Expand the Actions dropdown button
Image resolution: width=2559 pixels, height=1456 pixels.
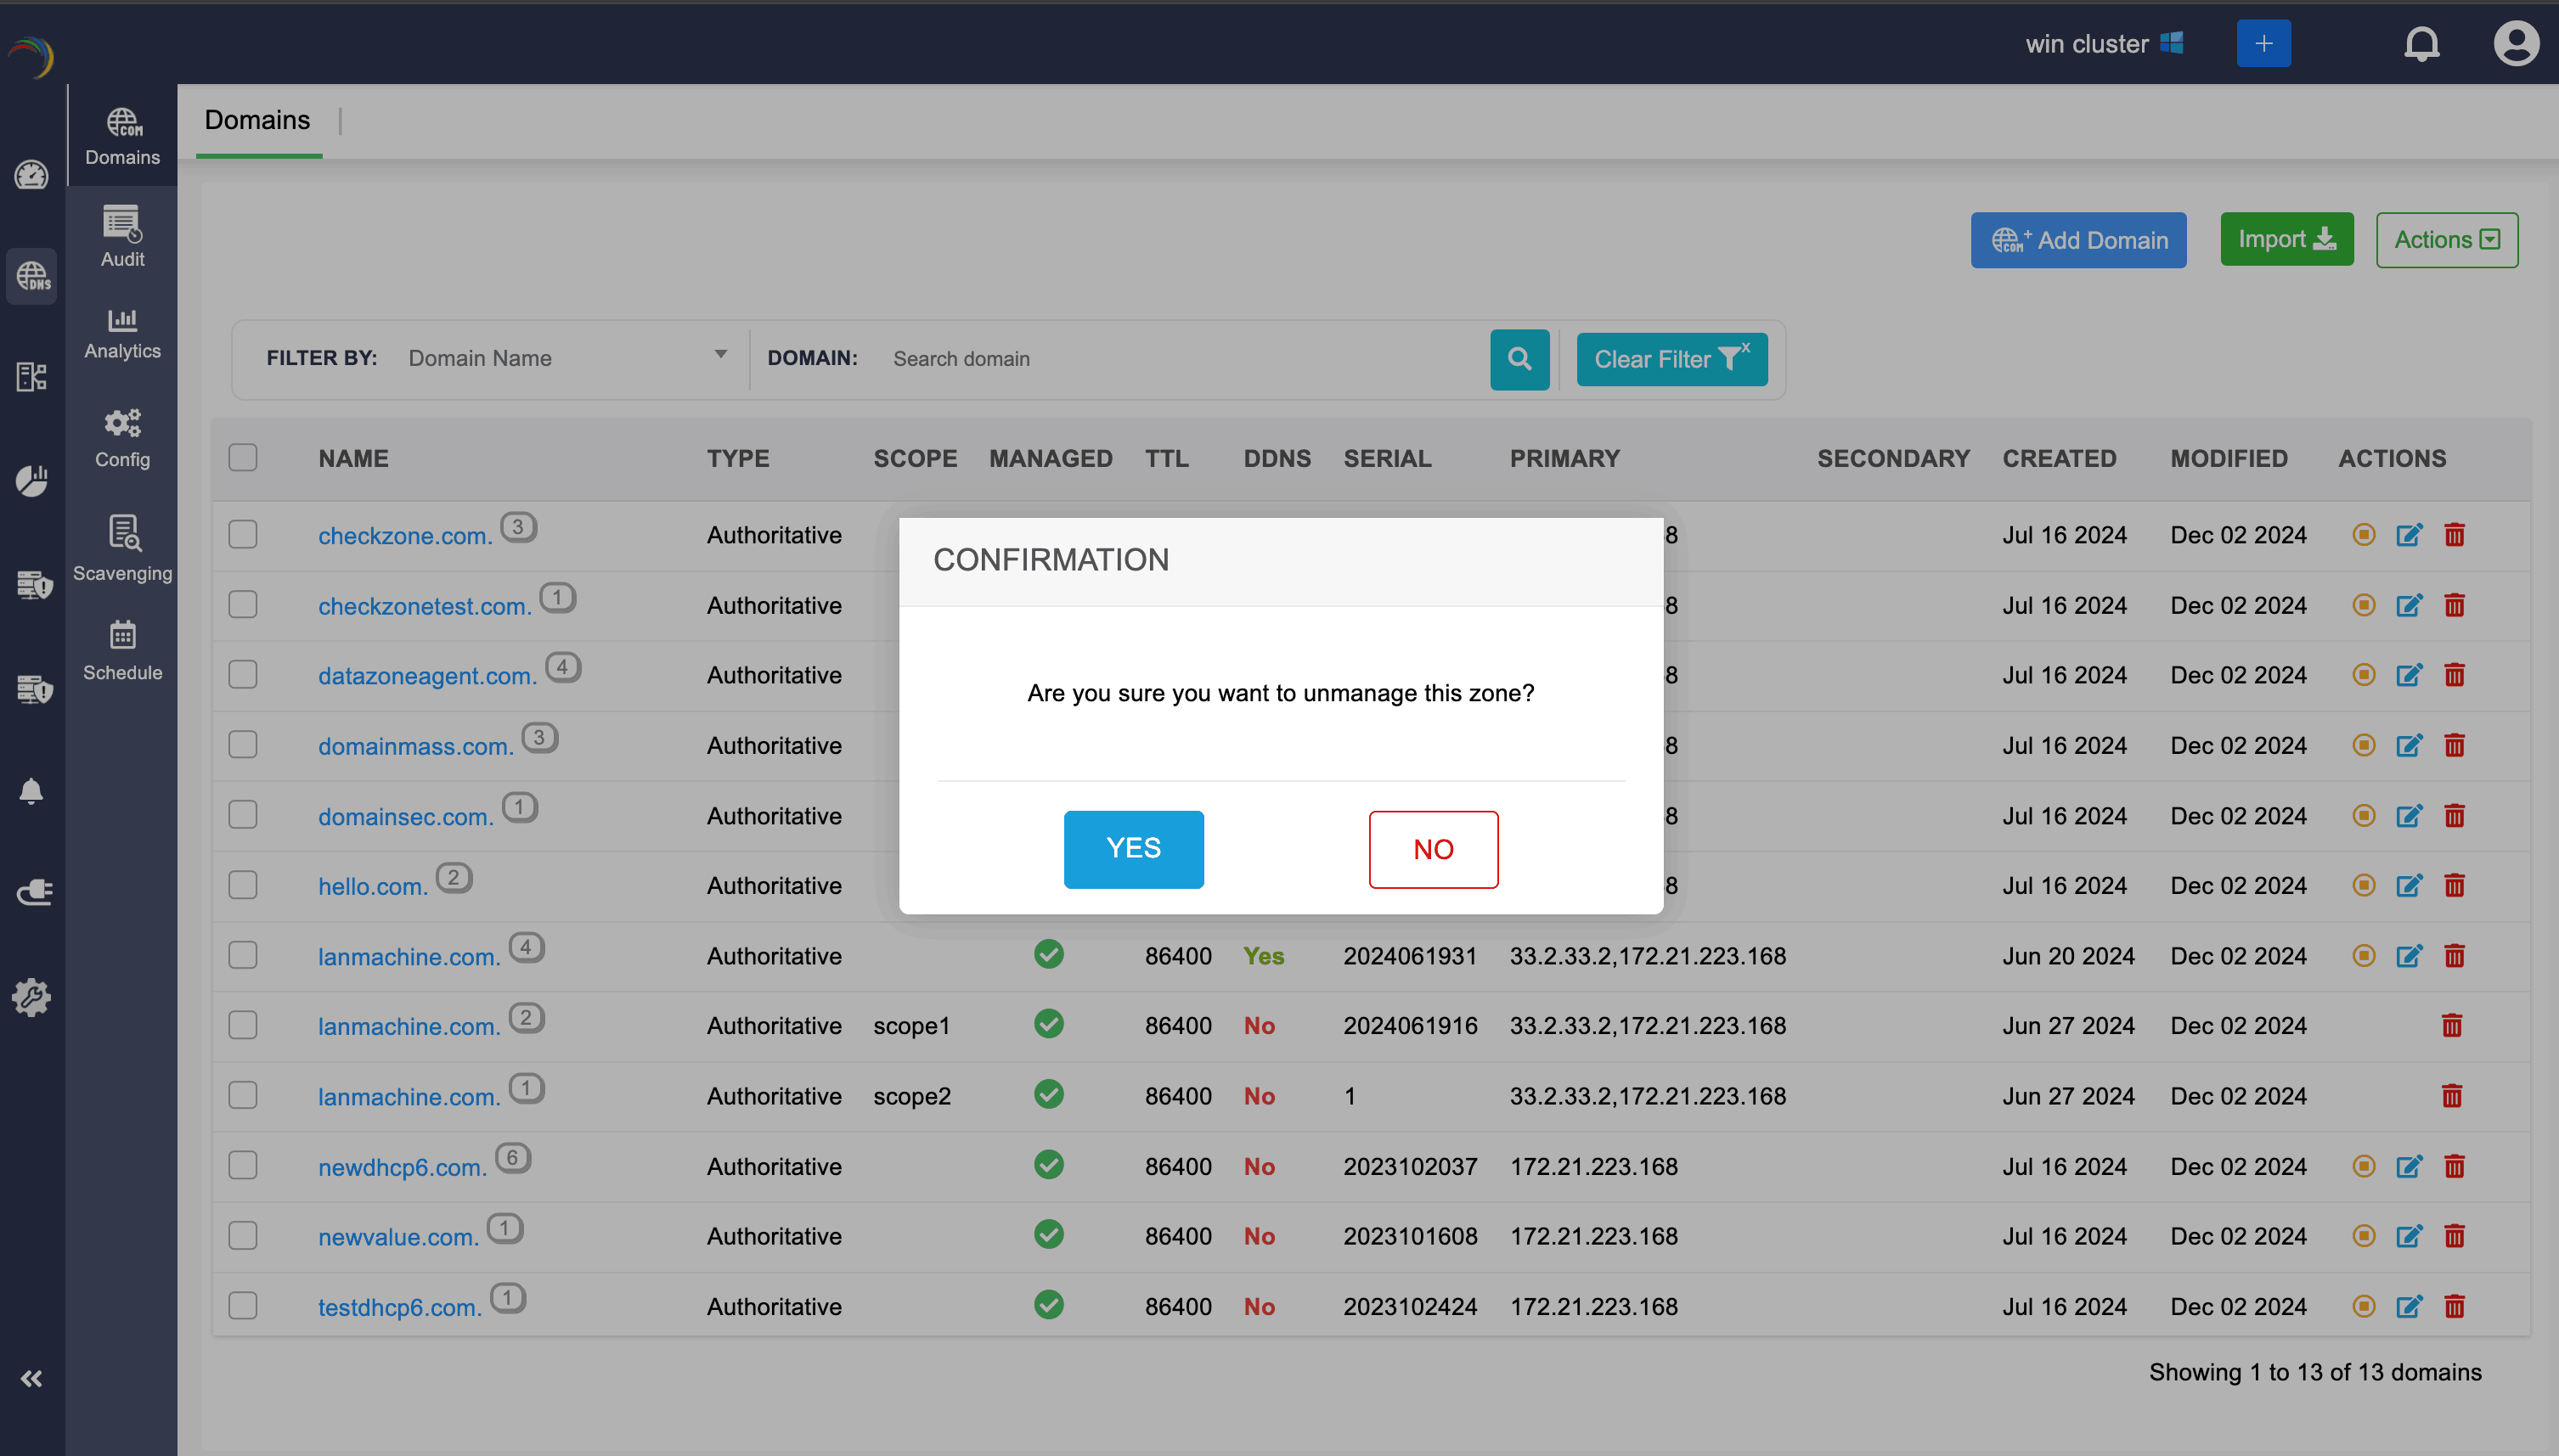[x=2446, y=240]
